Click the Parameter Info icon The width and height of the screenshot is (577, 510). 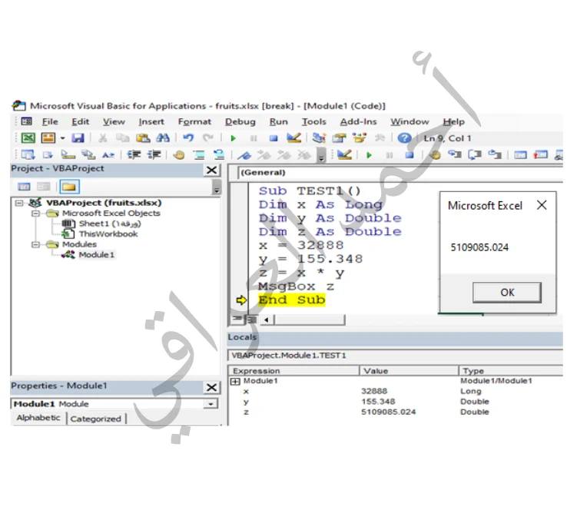[x=88, y=155]
